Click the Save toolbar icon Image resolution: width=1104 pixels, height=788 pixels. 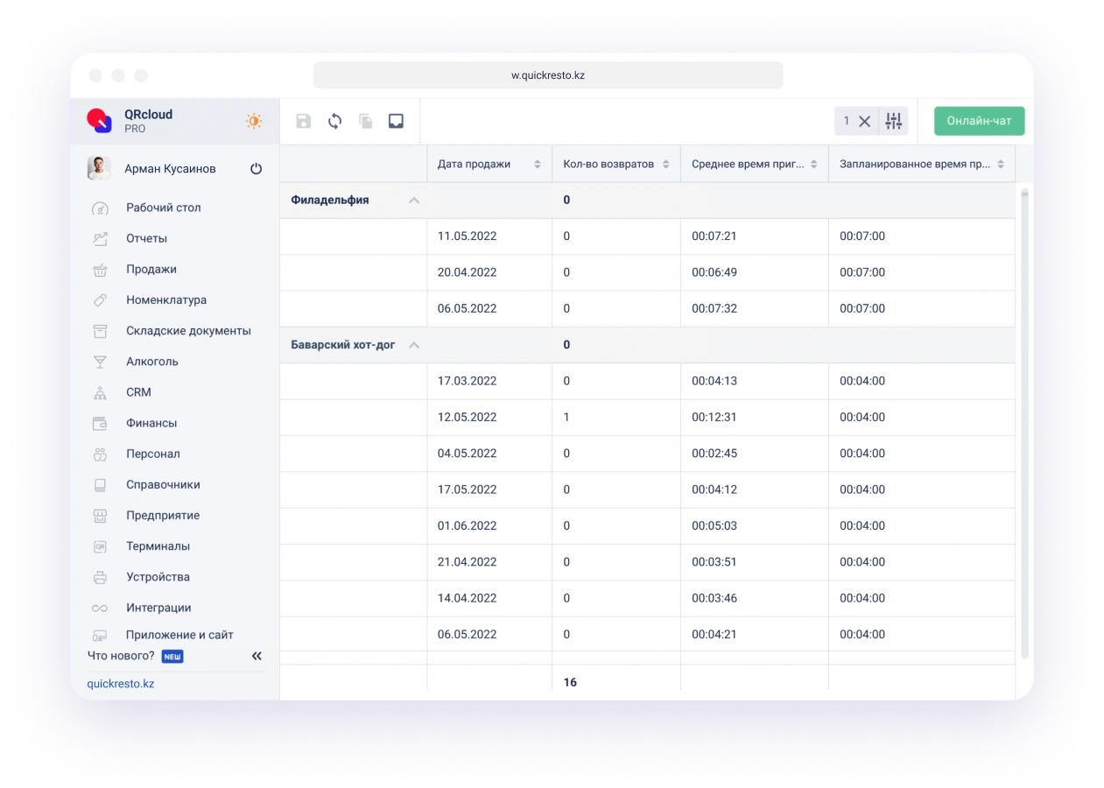click(303, 121)
